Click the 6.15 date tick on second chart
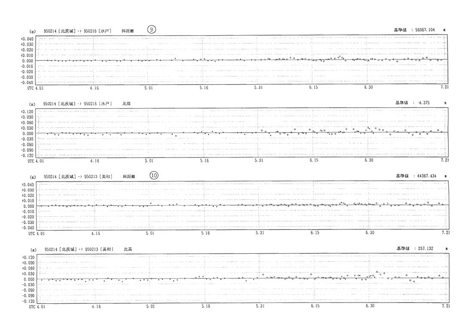The image size is (475, 336). click(x=314, y=160)
